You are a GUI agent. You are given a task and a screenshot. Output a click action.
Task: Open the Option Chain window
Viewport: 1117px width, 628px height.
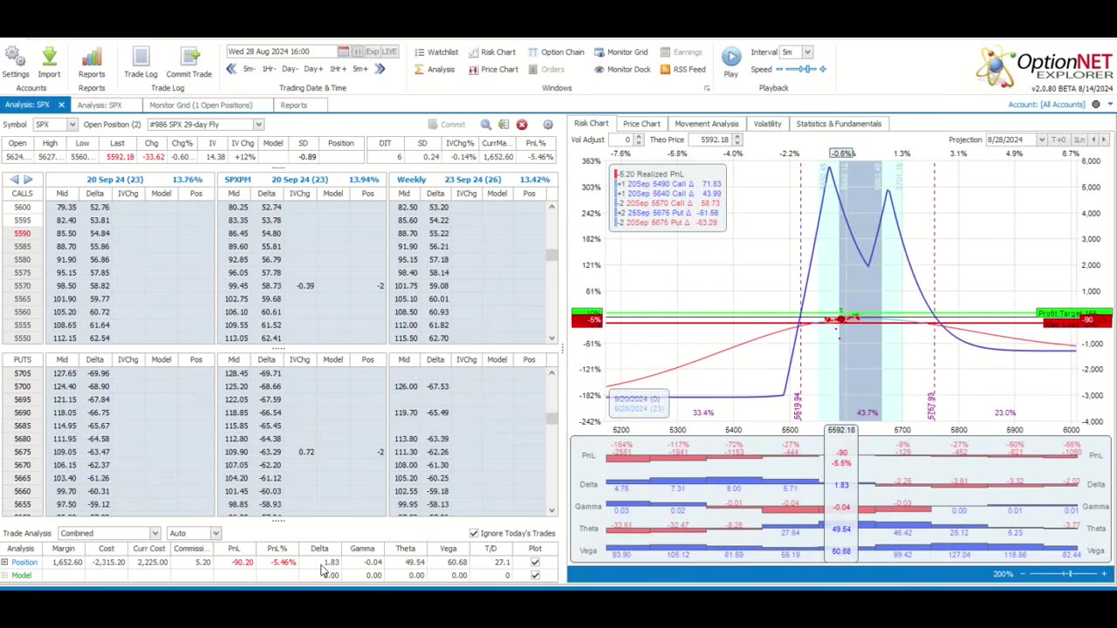pyautogui.click(x=555, y=52)
